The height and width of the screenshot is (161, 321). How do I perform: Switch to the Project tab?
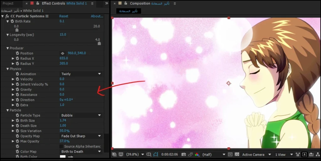[x=8, y=3]
